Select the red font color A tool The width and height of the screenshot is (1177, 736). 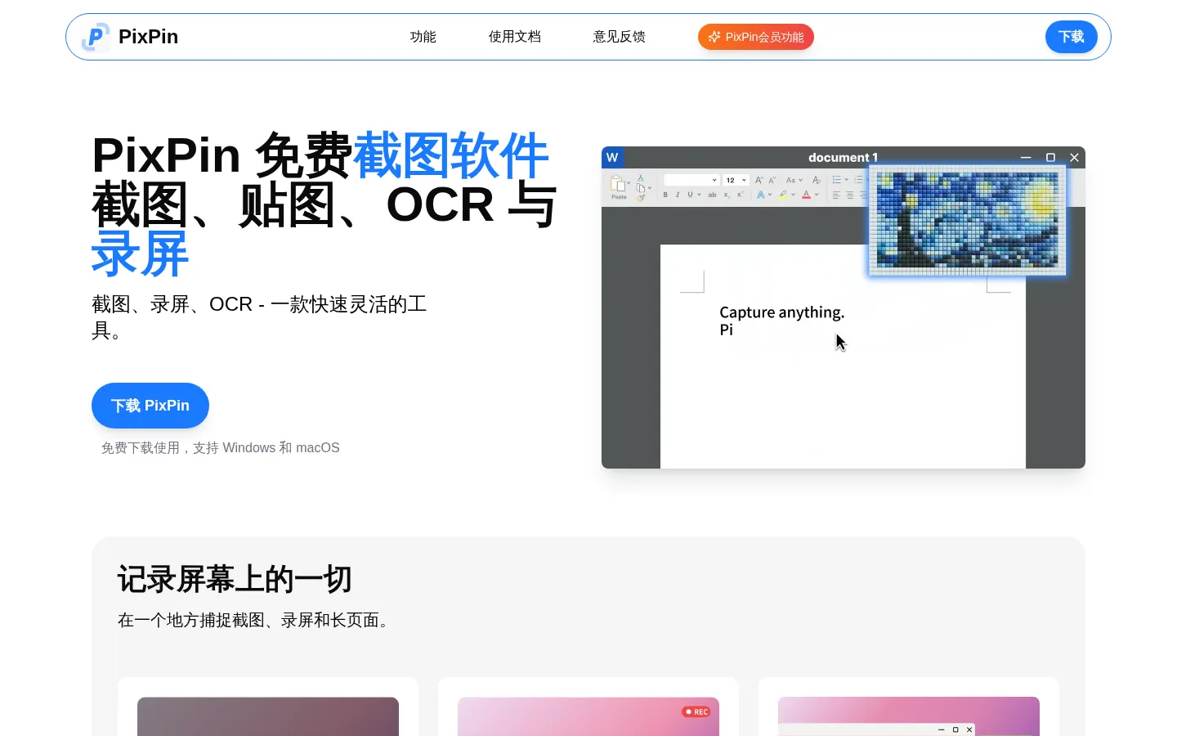click(806, 195)
